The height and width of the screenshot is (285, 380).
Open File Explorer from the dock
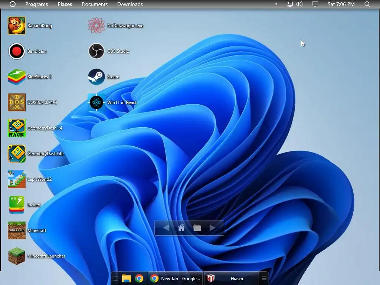click(127, 278)
